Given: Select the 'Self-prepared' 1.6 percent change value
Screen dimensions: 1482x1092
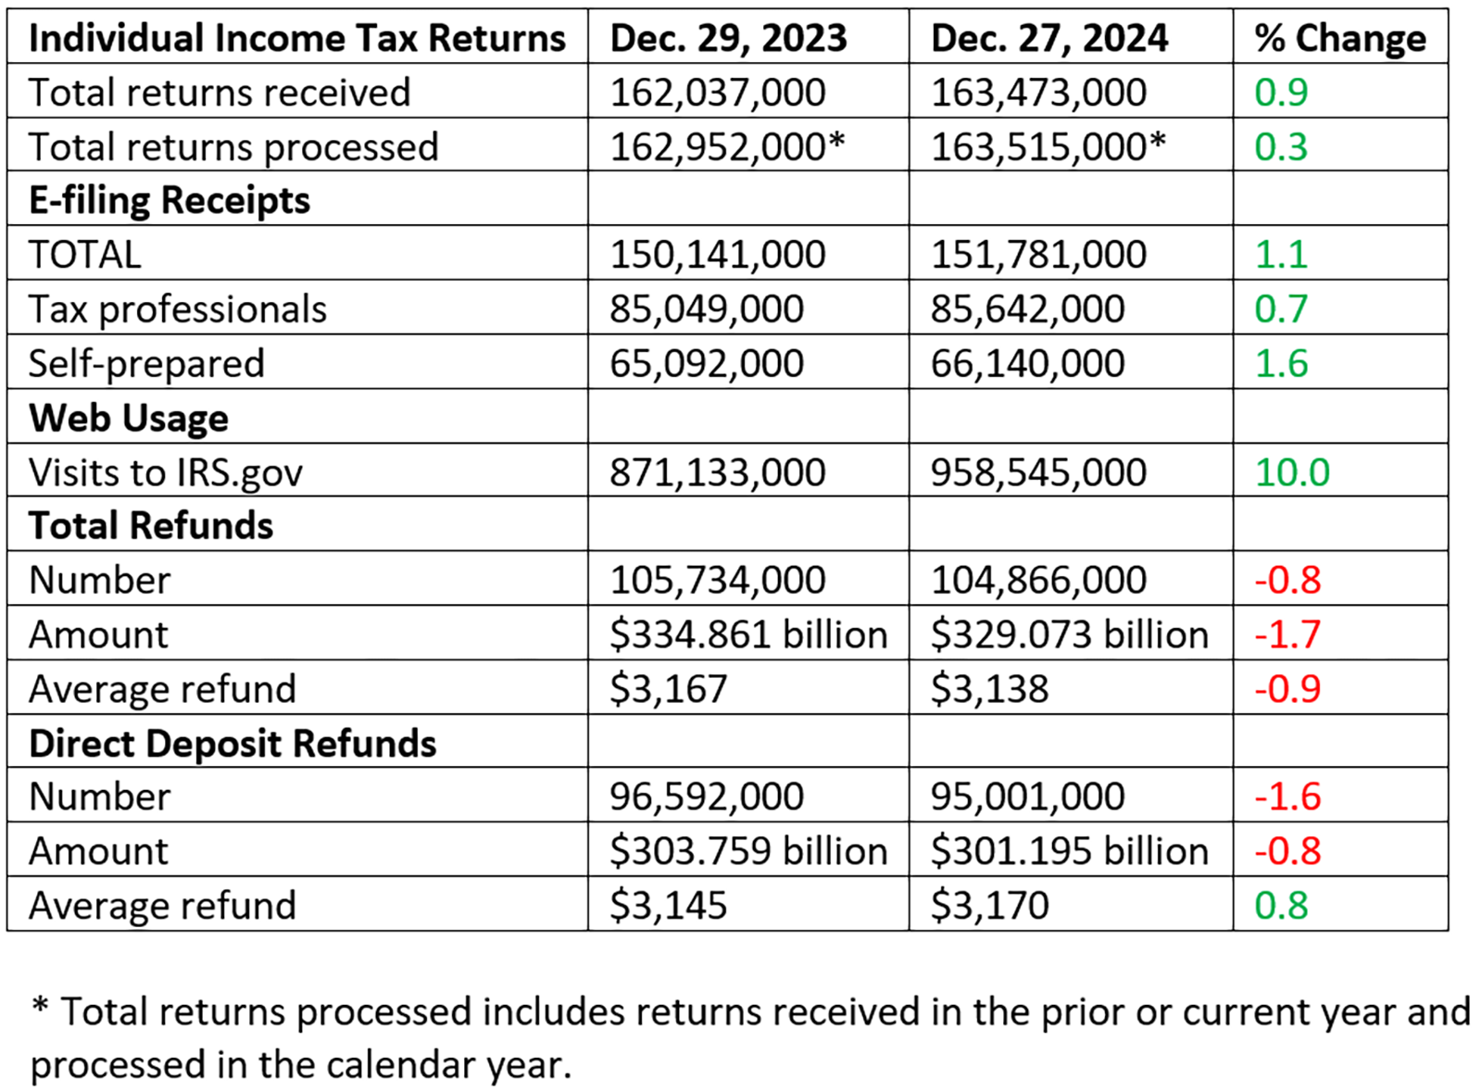Looking at the screenshot, I should tap(1281, 364).
